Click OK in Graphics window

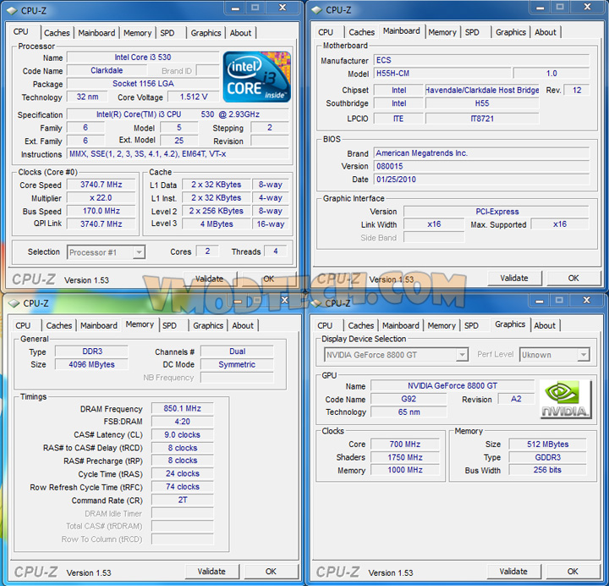click(573, 572)
